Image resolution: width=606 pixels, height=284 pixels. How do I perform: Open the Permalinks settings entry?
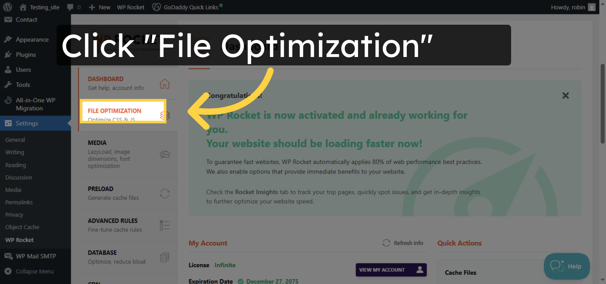pyautogui.click(x=18, y=202)
